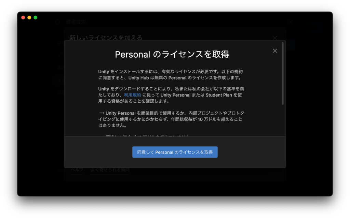
Task: Click the yellow macOS minimize button
Action: pos(29,18)
